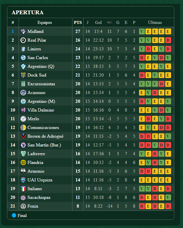Click the blue Final legend dot
Image resolution: width=183 pixels, height=228 pixels.
click(x=14, y=215)
